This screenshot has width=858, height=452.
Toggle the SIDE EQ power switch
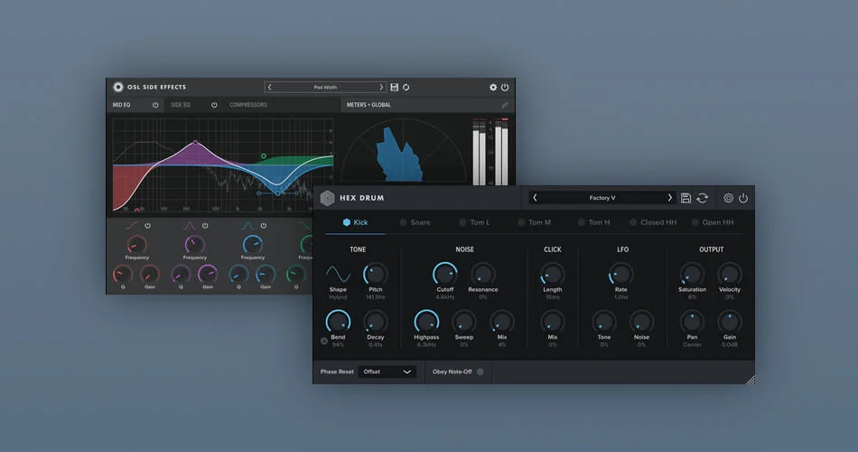pyautogui.click(x=214, y=105)
